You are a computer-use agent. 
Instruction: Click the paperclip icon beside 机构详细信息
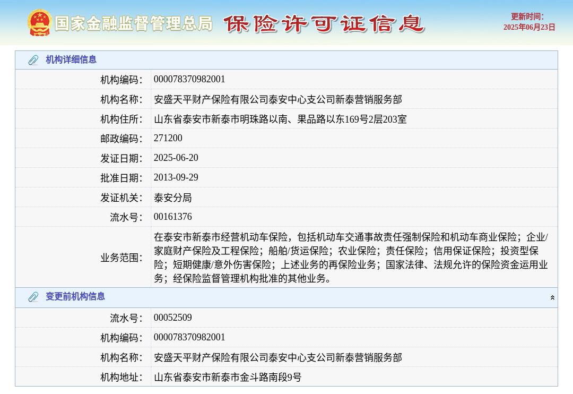[x=33, y=60]
